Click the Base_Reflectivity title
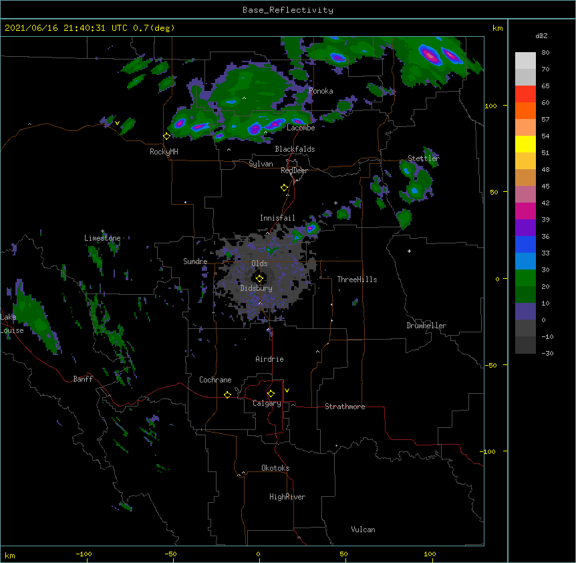The width and height of the screenshot is (576, 563). [x=288, y=10]
